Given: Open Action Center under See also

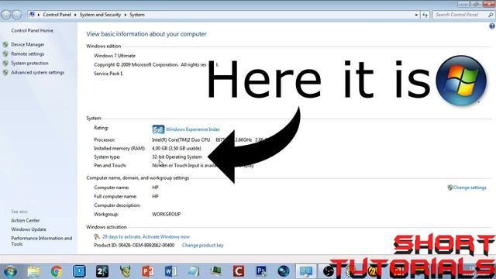Looking at the screenshot, I should point(26,220).
